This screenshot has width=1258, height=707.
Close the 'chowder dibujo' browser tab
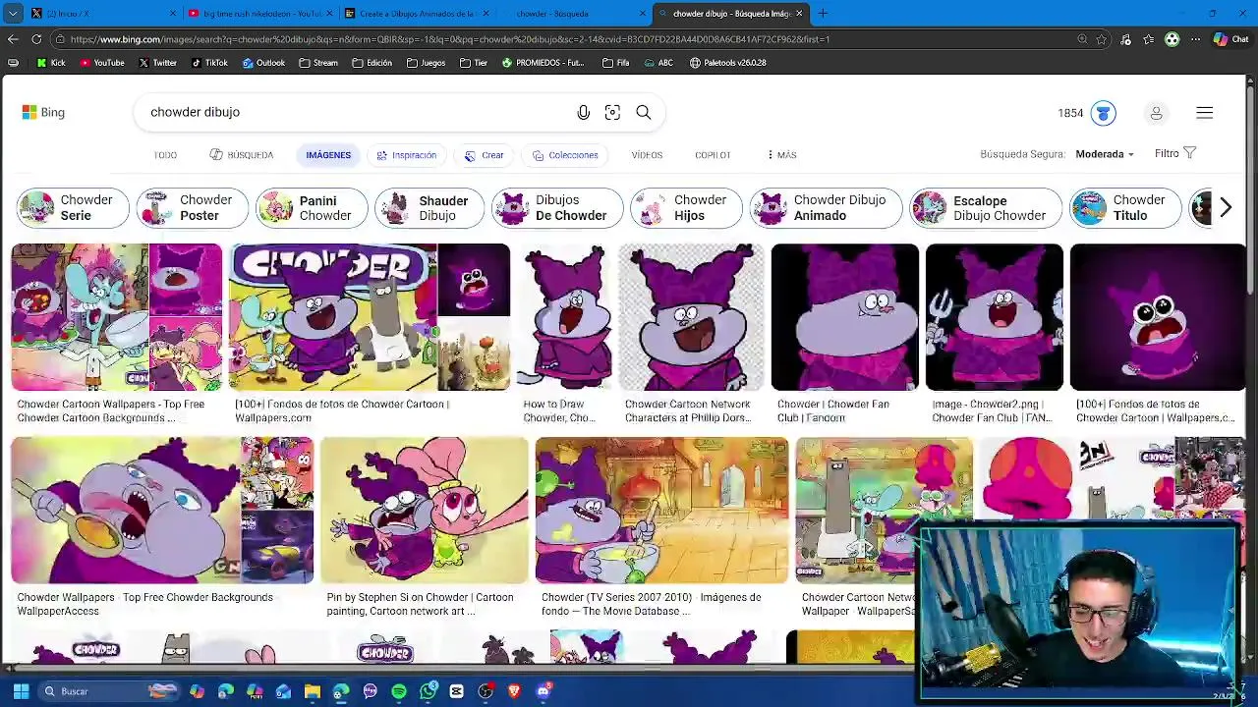point(799,14)
